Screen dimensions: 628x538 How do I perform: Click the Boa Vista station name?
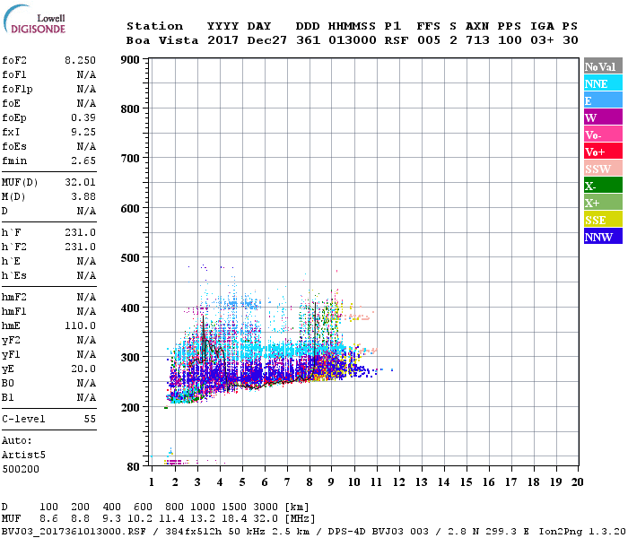point(159,40)
